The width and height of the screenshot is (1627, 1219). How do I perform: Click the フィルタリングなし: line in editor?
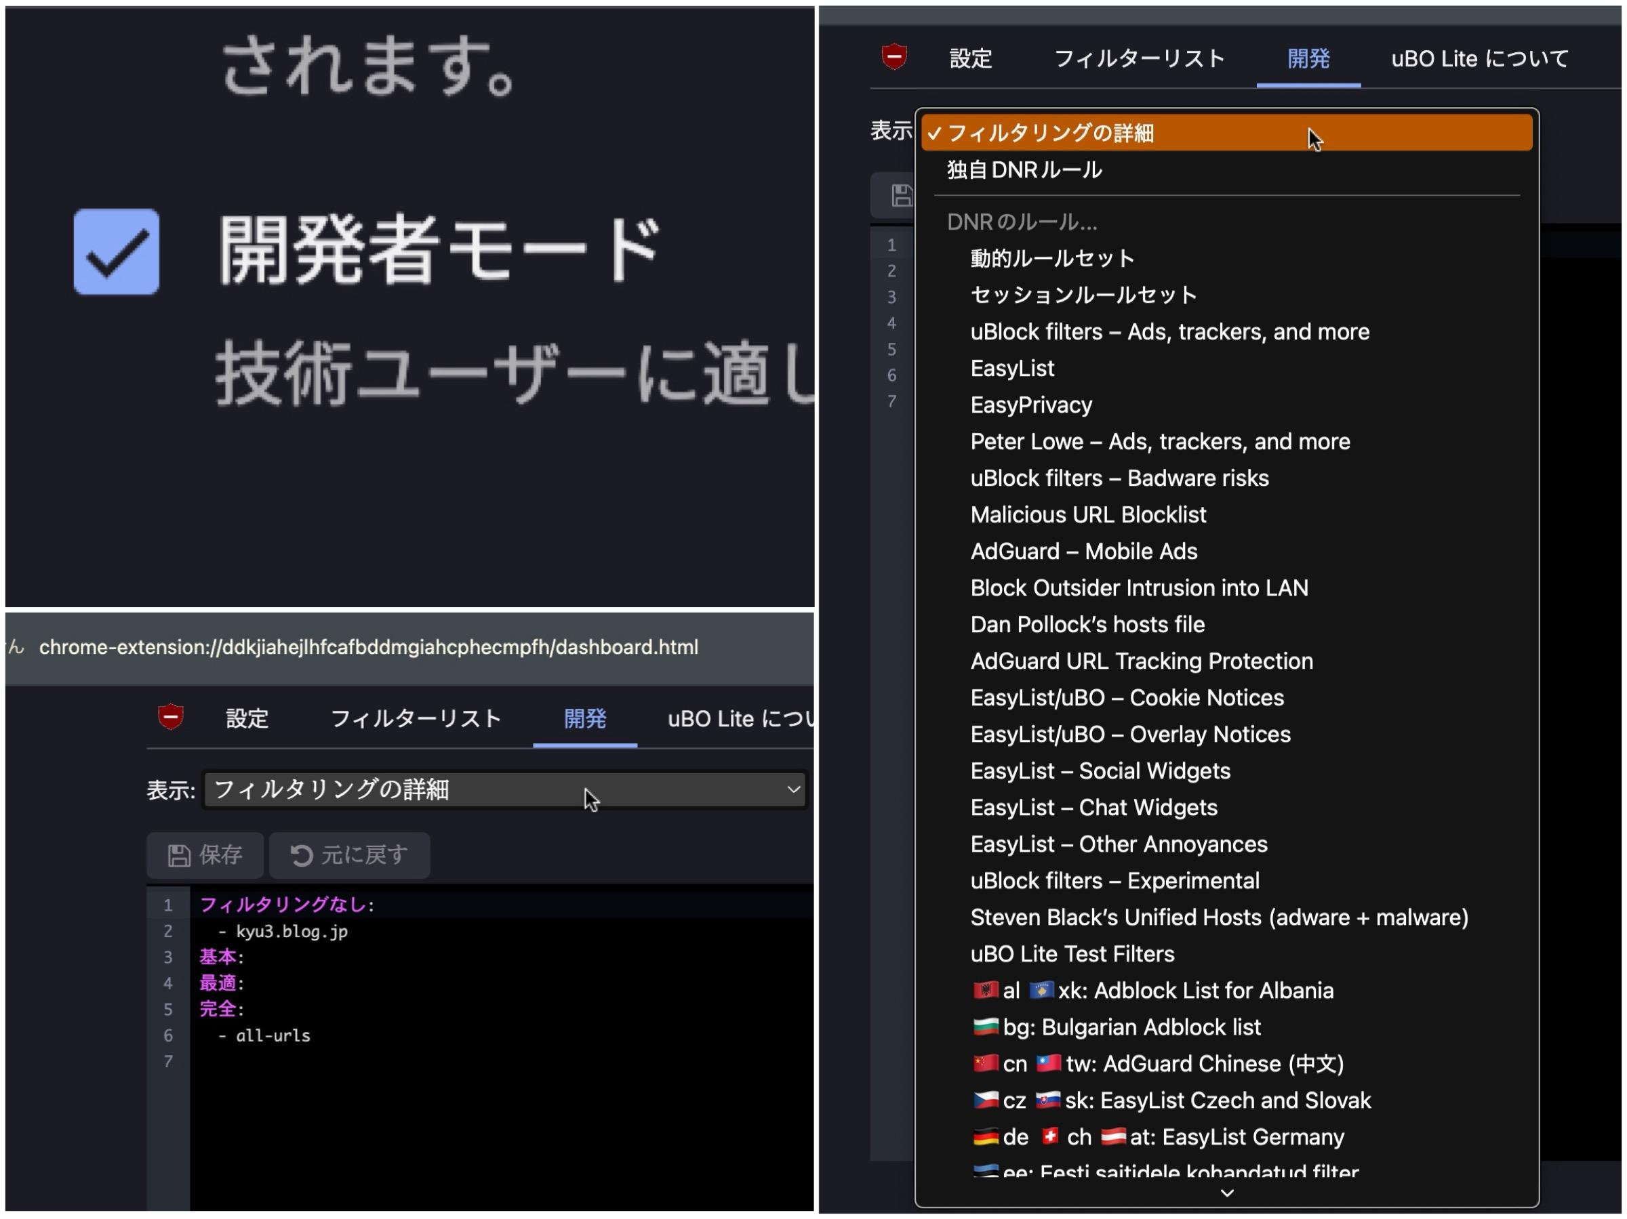coord(287,905)
